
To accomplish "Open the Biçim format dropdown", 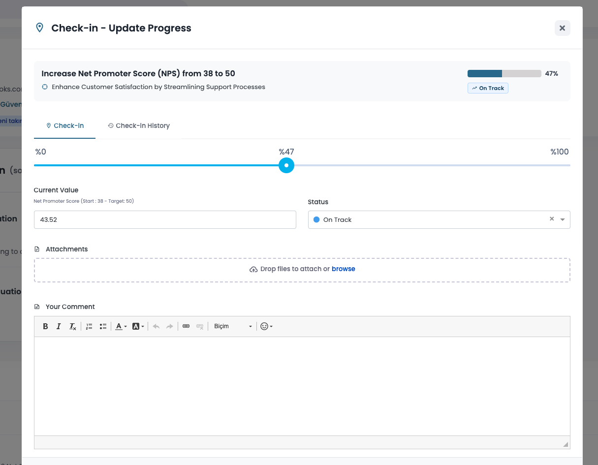I will tap(233, 326).
